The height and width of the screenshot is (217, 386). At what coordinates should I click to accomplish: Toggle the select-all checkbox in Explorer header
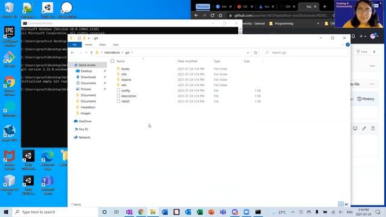tap(112, 61)
